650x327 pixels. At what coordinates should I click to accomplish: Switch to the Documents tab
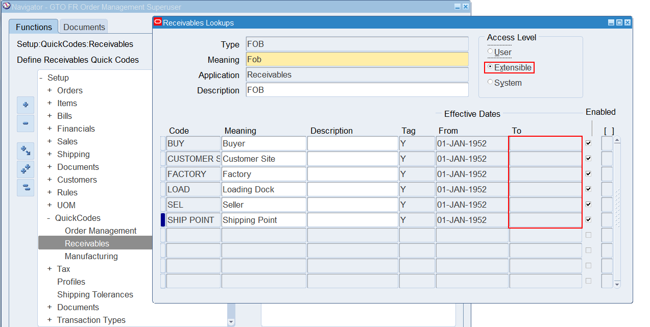[x=83, y=27]
